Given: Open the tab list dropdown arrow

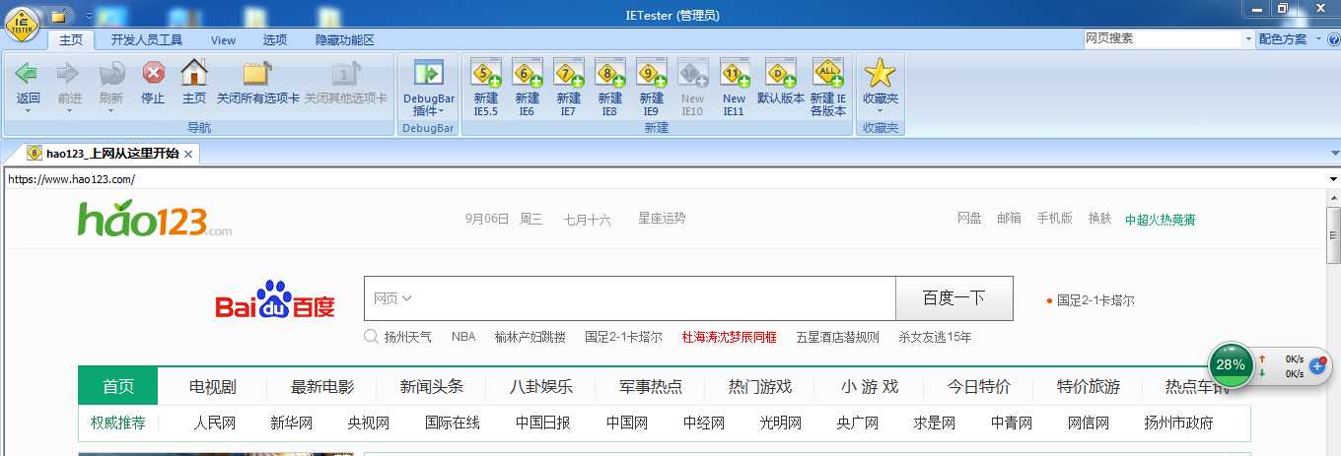Looking at the screenshot, I should point(1334,154).
